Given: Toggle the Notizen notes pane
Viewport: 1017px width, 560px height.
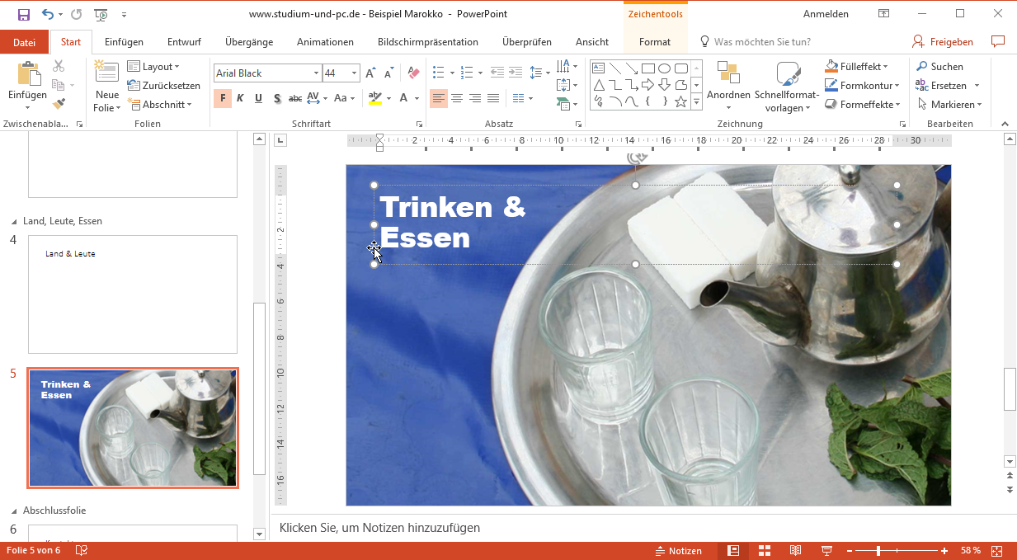Looking at the screenshot, I should click(678, 551).
